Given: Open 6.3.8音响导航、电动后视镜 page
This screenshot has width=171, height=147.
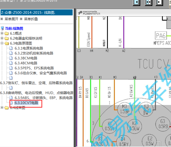Looking at the screenshot, I should 37,93.
